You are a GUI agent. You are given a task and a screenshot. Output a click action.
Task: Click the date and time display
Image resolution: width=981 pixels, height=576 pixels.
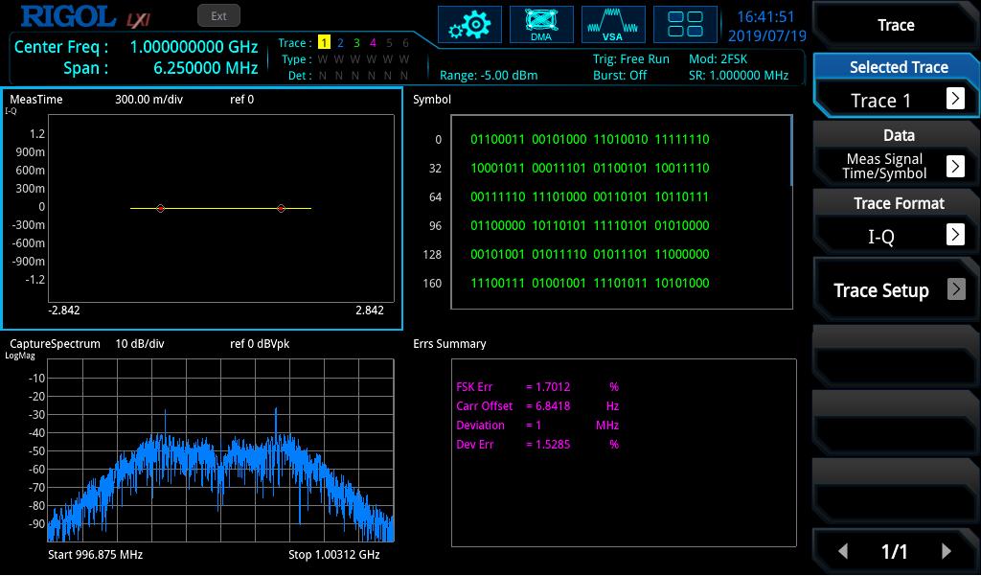pos(766,26)
